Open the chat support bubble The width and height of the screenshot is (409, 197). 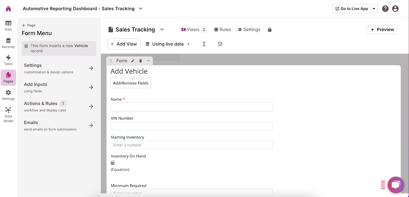395,185
